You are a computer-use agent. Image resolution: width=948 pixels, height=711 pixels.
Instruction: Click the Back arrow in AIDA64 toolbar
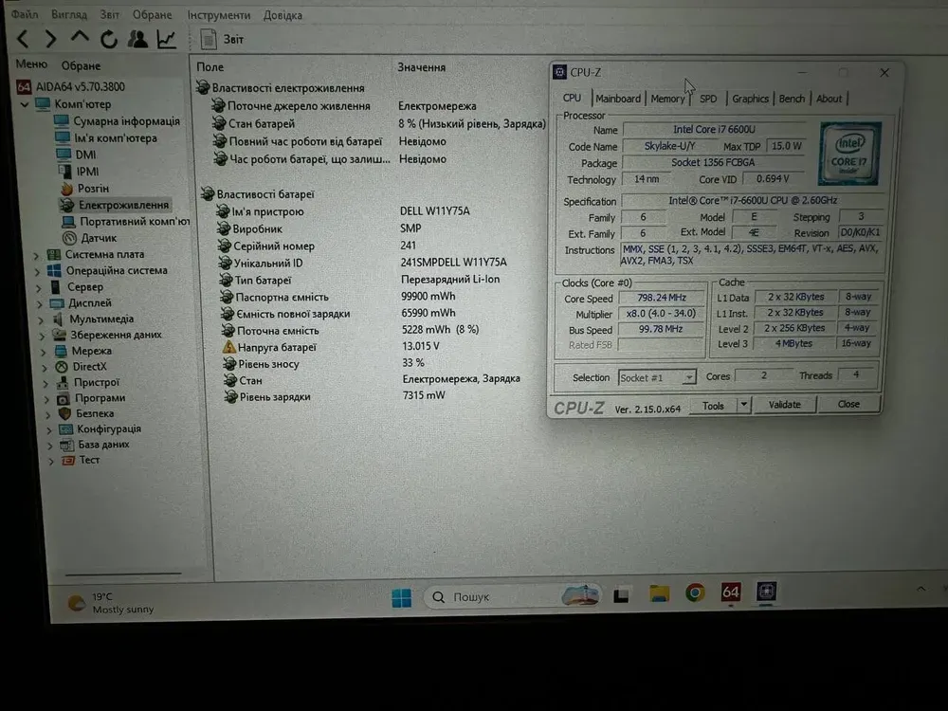(23, 39)
